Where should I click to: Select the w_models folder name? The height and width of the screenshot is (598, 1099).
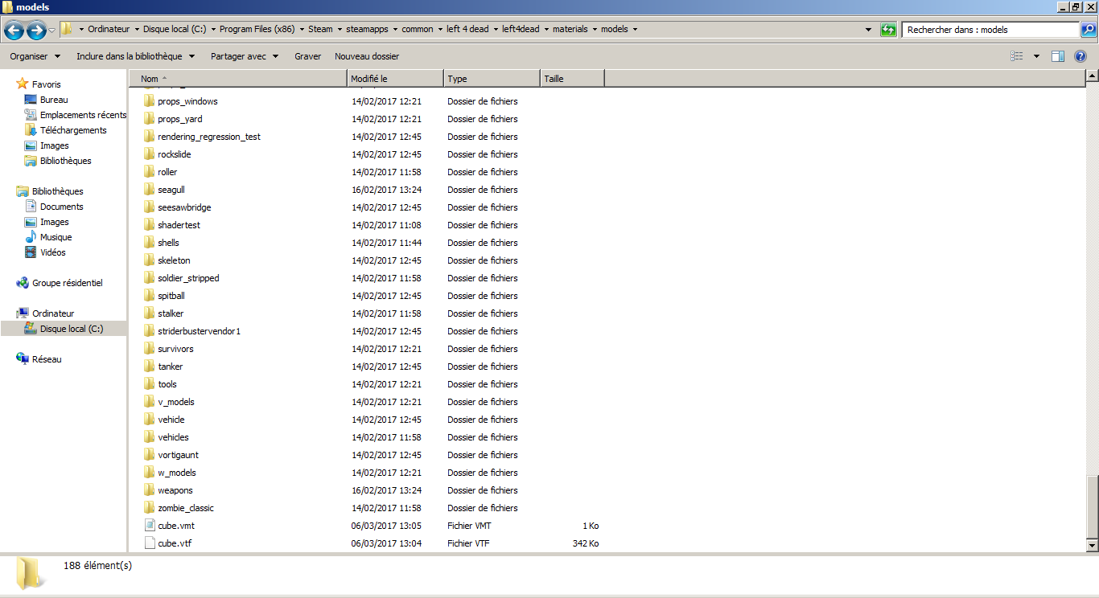click(177, 473)
